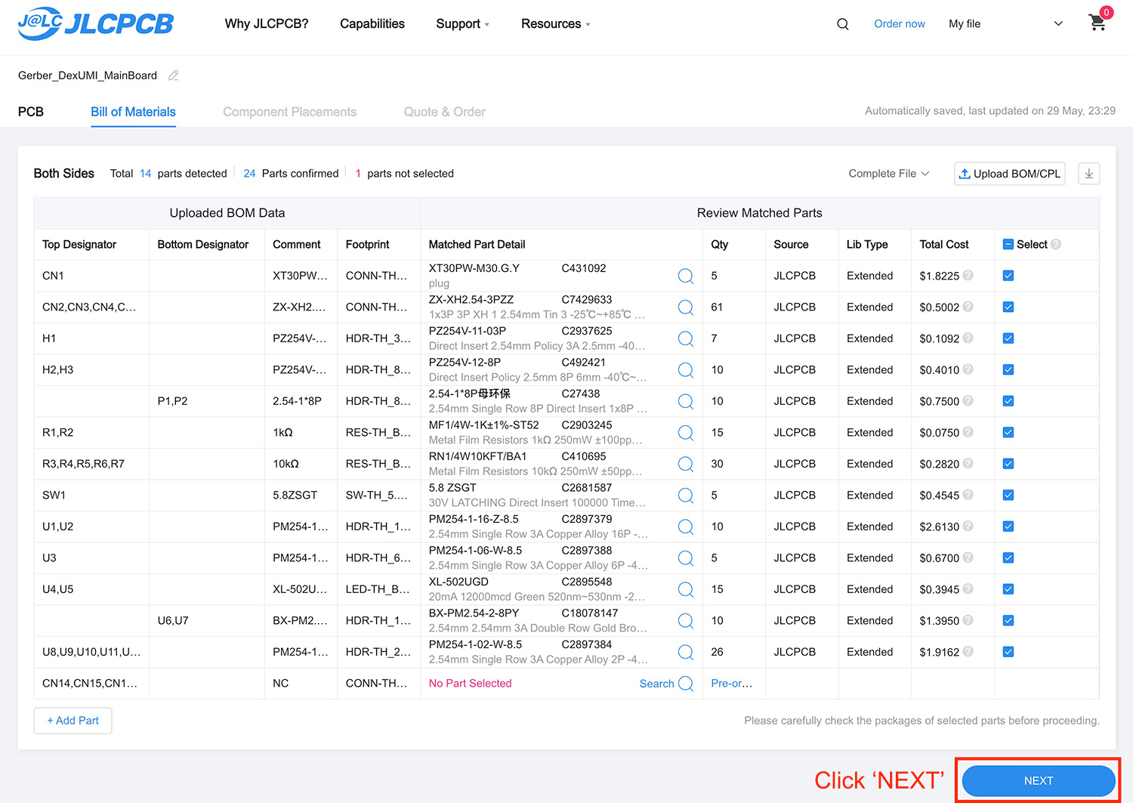
Task: Search replacement for PZ254V-11-03P part
Action: click(x=686, y=338)
